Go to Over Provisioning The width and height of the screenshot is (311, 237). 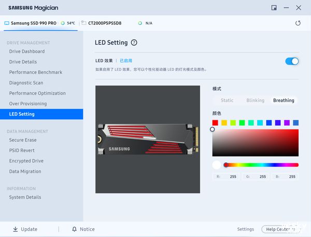(x=28, y=104)
